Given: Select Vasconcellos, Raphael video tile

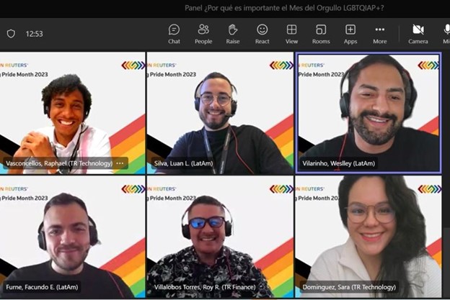Looking at the screenshot, I should coord(72,113).
